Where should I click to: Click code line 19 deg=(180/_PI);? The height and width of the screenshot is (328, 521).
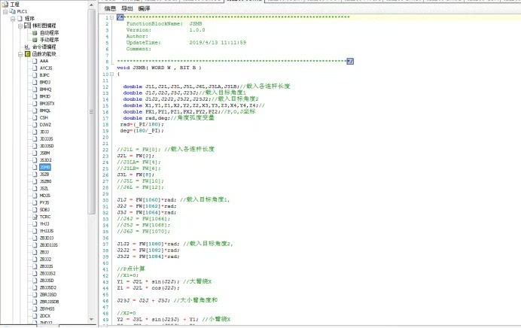click(142, 131)
